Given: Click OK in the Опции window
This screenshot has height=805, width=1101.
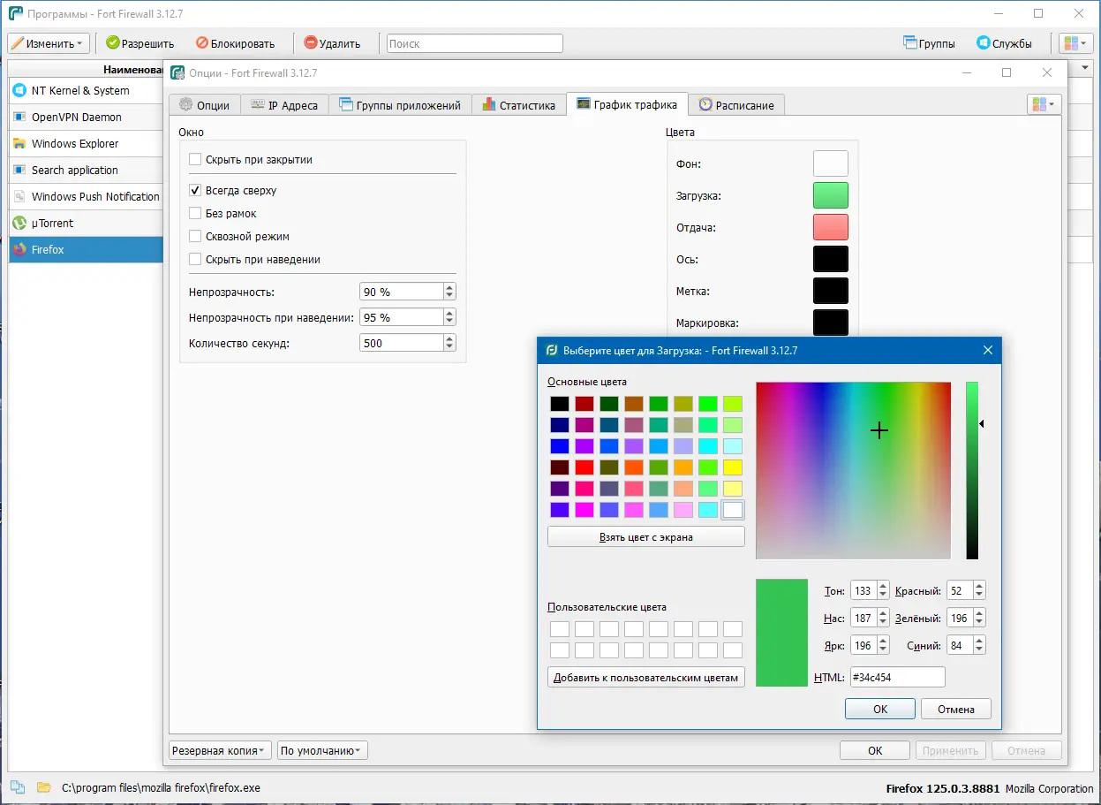Looking at the screenshot, I should click(875, 750).
